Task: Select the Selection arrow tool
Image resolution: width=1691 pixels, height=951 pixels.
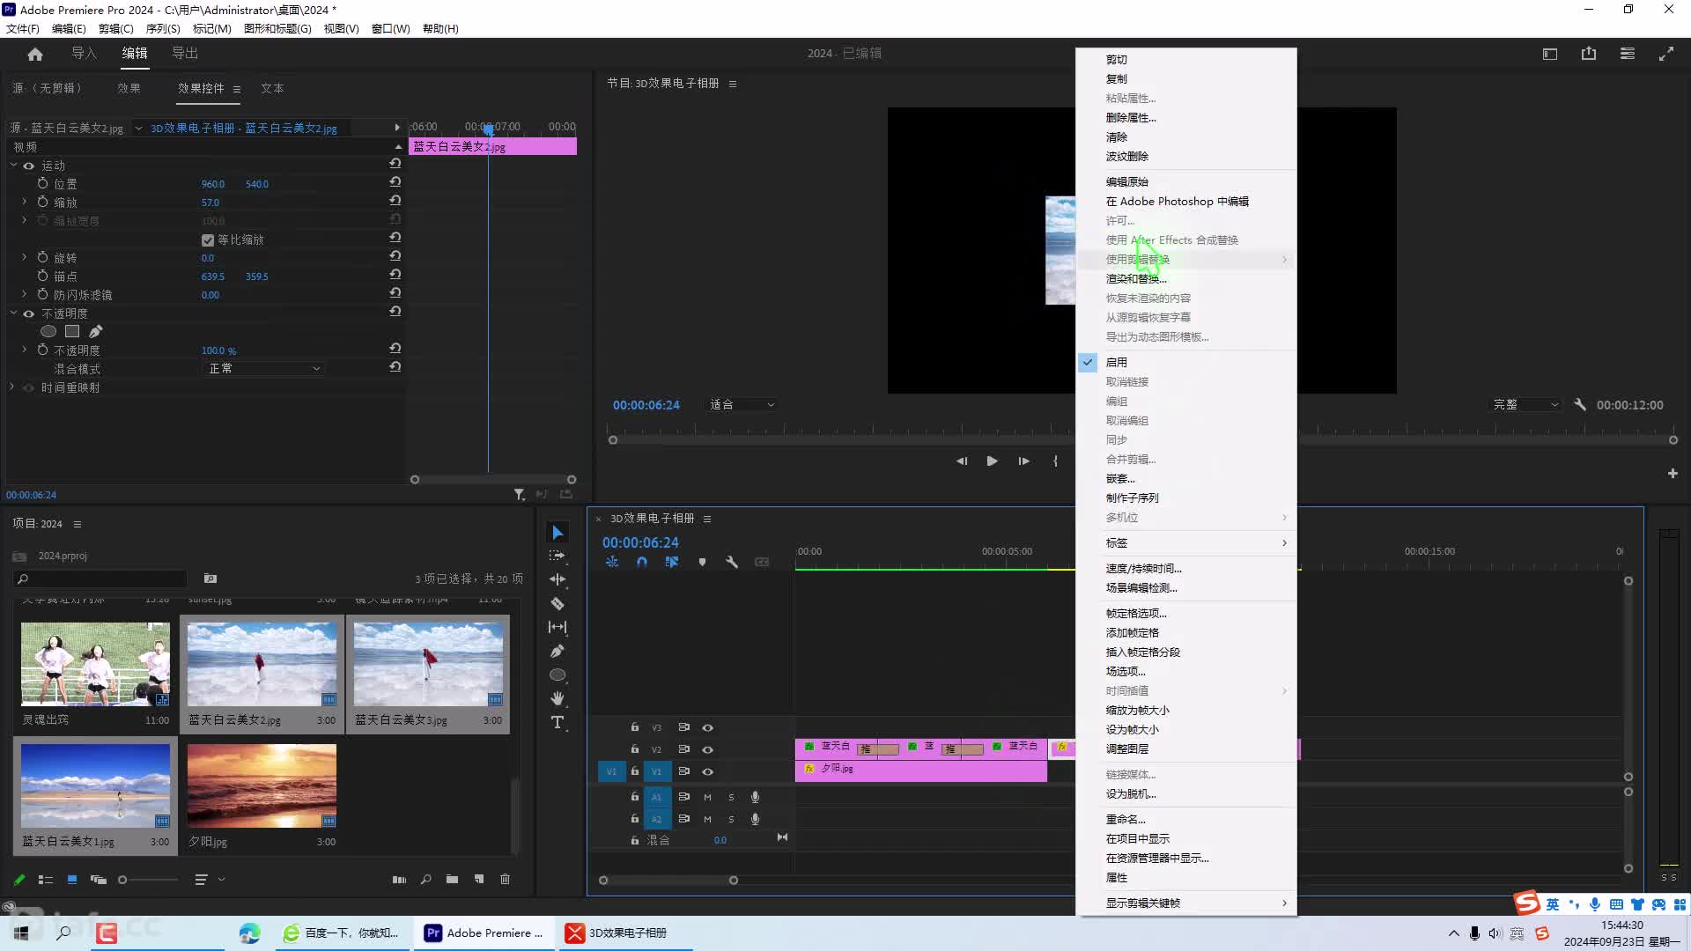Action: 558,533
